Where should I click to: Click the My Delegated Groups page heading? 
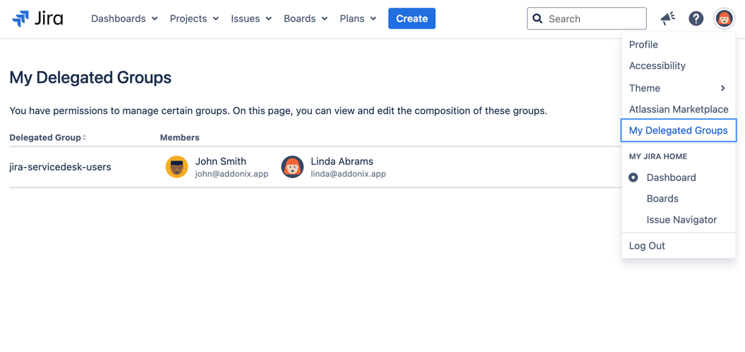pyautogui.click(x=90, y=77)
